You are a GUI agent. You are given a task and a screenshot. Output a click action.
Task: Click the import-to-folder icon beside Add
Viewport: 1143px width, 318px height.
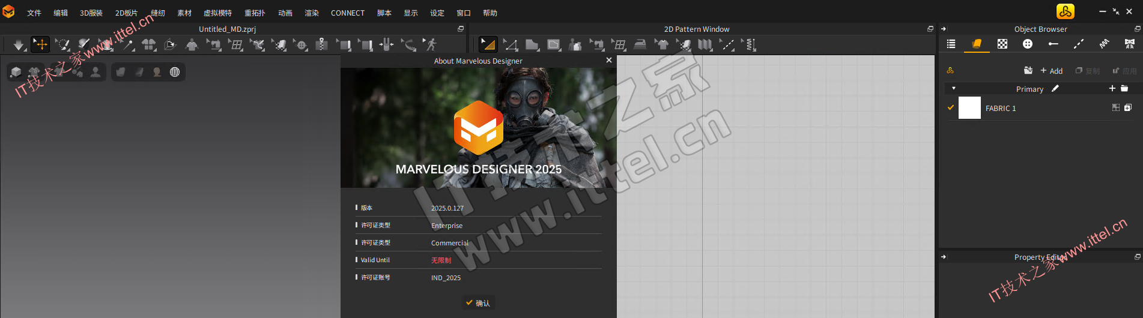pyautogui.click(x=1028, y=71)
